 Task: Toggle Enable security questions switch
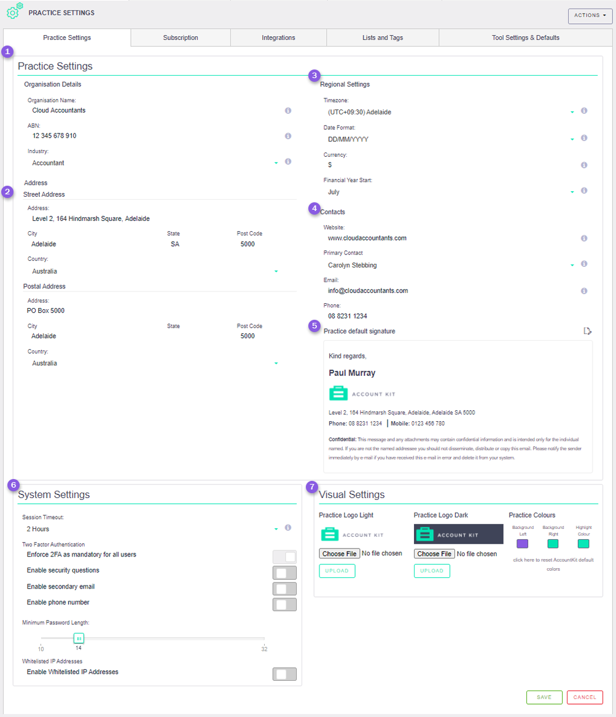284,572
